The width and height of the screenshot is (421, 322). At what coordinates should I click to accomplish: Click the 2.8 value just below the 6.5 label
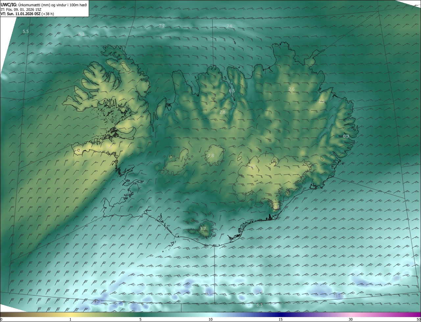222,112
